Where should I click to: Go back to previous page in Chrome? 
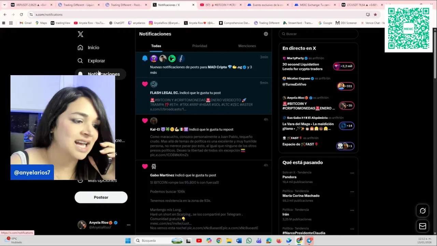pyautogui.click(x=5, y=15)
